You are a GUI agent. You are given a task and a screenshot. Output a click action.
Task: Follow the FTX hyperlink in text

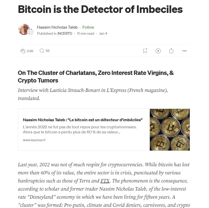coord(105,181)
